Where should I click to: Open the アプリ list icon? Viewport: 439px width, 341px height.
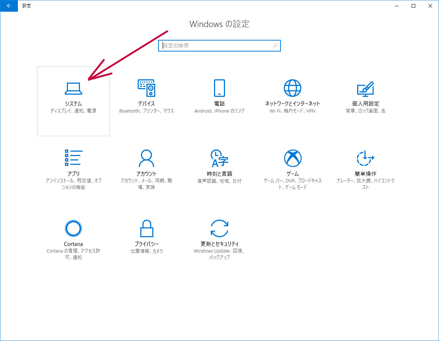point(73,158)
